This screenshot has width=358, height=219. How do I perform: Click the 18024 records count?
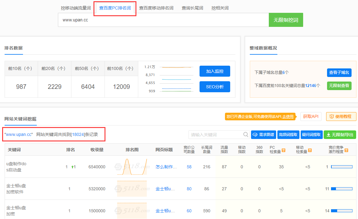tap(78, 134)
